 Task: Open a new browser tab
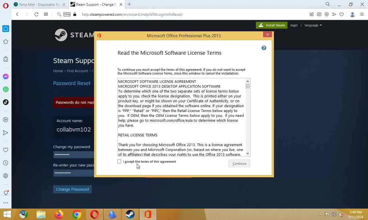coord(129,4)
